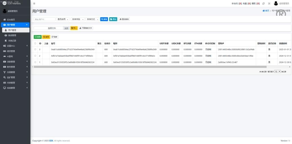Image resolution: width=292 pixels, height=144 pixels.
Task: Click the hamburger sidebar toggle icon
Action: (34, 3)
